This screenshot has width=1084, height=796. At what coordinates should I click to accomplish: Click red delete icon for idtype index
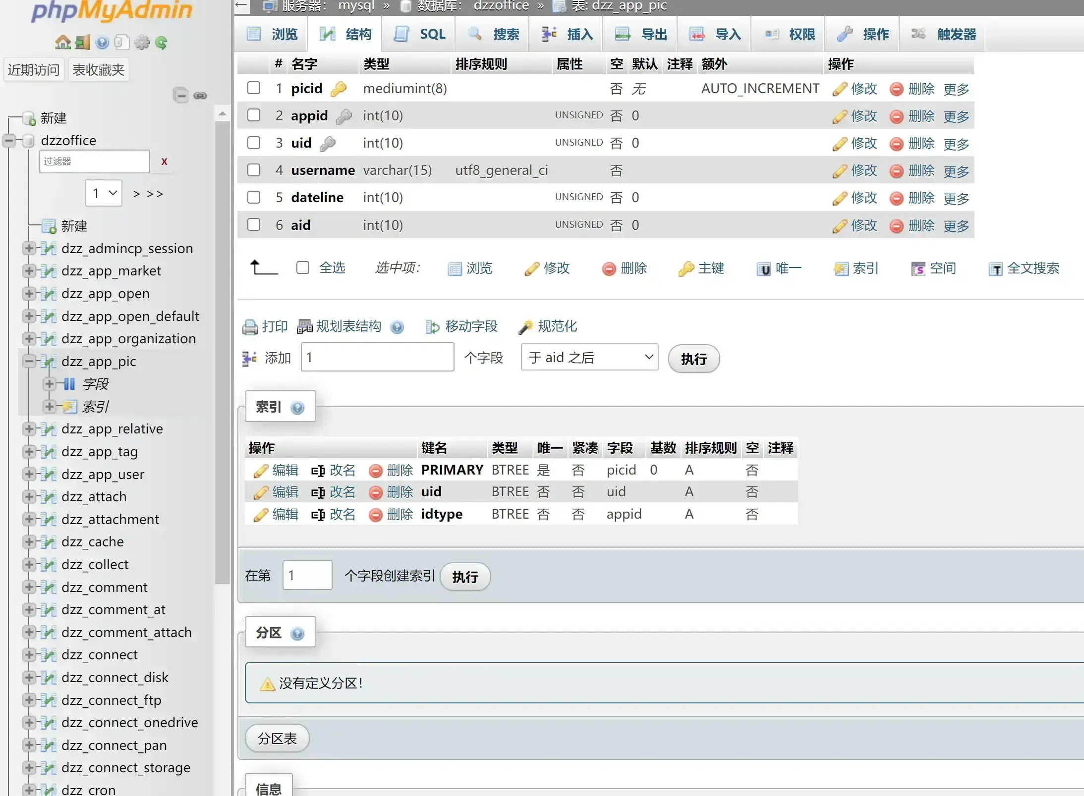click(x=375, y=515)
